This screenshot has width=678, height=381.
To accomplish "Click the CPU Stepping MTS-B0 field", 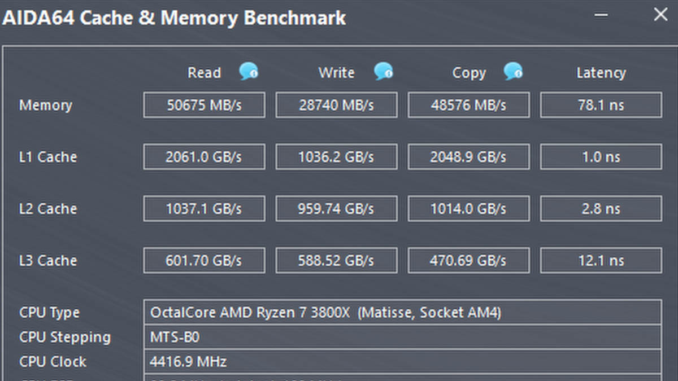I will click(402, 337).
